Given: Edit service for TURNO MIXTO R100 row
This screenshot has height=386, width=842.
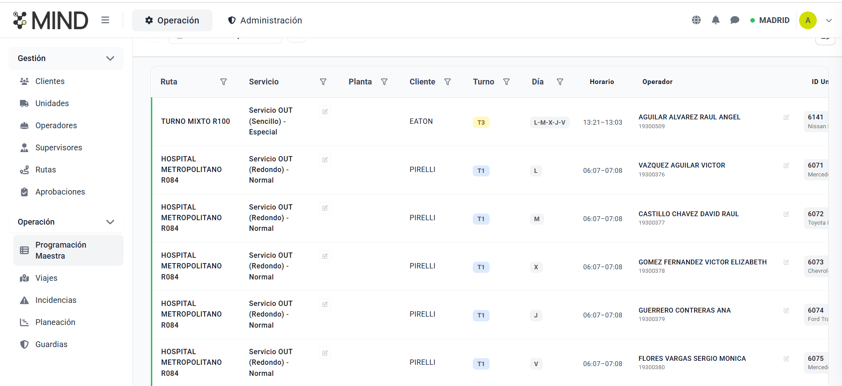Looking at the screenshot, I should click(325, 111).
